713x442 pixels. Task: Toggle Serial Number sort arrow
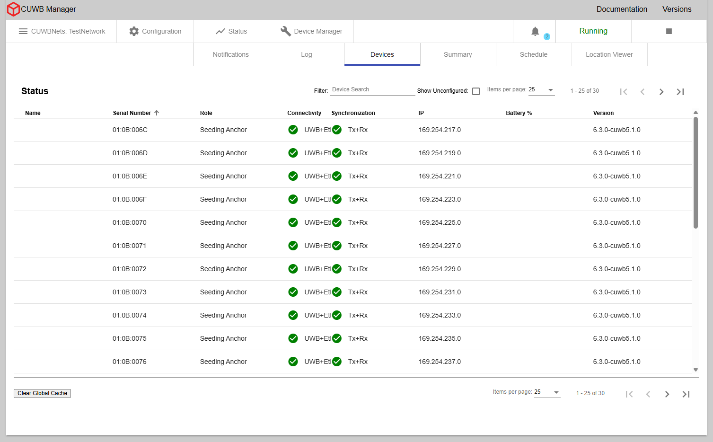point(157,113)
